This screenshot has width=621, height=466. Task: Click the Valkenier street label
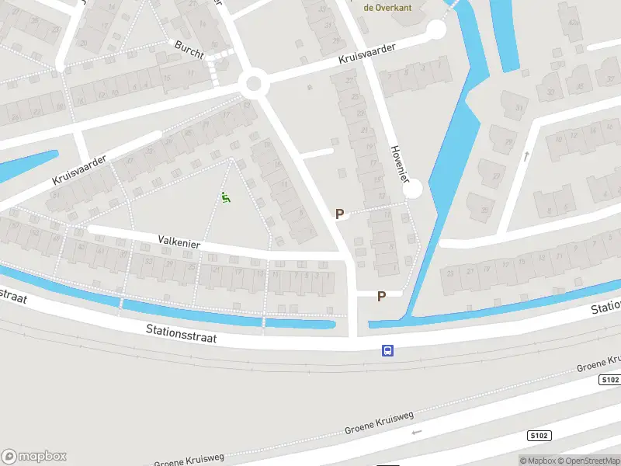(179, 242)
